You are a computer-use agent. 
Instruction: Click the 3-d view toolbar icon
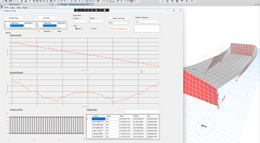click(58, 1)
